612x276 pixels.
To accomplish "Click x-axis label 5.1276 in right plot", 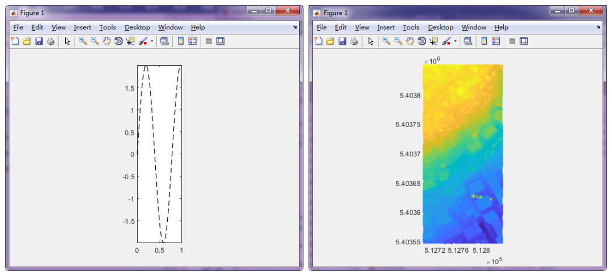I will coord(457,250).
